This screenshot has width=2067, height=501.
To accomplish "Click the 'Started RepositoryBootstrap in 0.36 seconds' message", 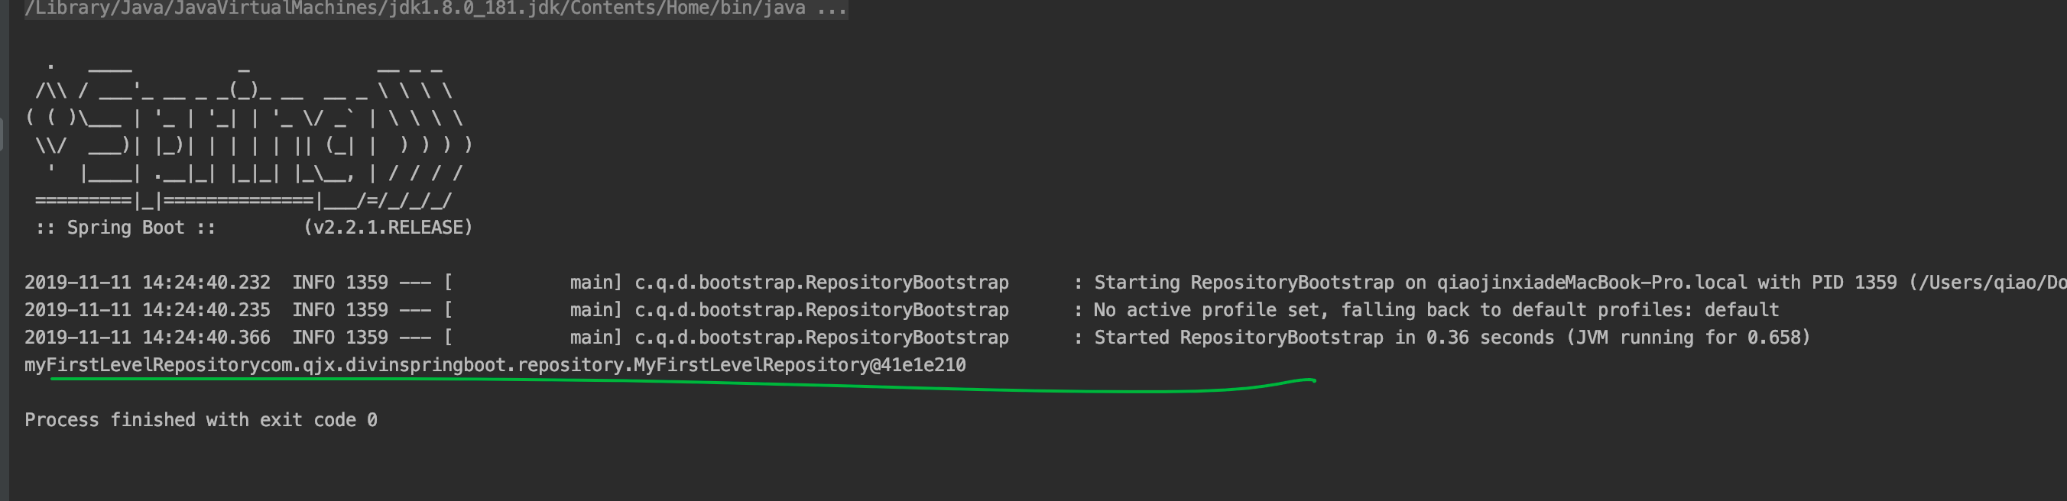I will pyautogui.click(x=1452, y=338).
